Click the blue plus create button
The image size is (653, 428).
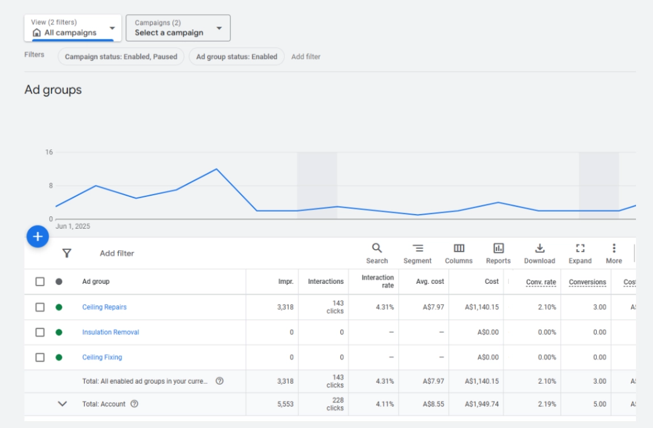[38, 237]
